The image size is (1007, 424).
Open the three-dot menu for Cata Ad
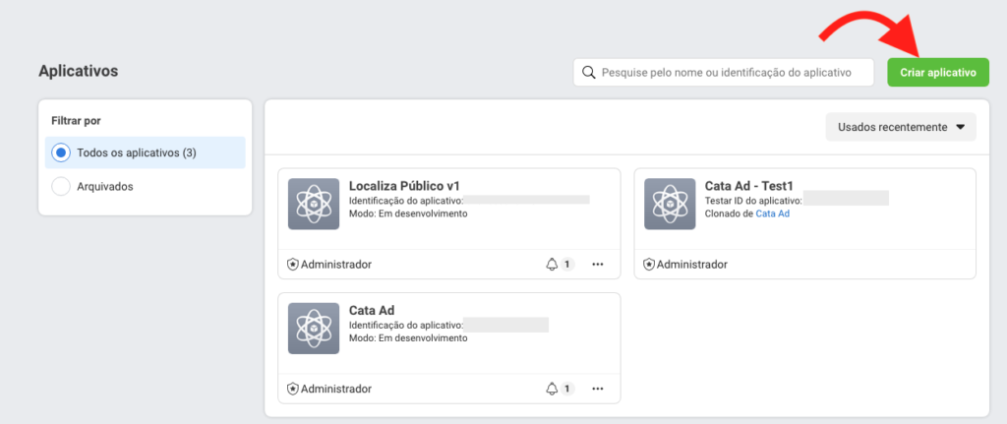coord(598,389)
